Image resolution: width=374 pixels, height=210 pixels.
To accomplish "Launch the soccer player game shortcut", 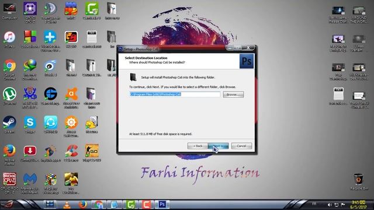I will click(71, 183).
